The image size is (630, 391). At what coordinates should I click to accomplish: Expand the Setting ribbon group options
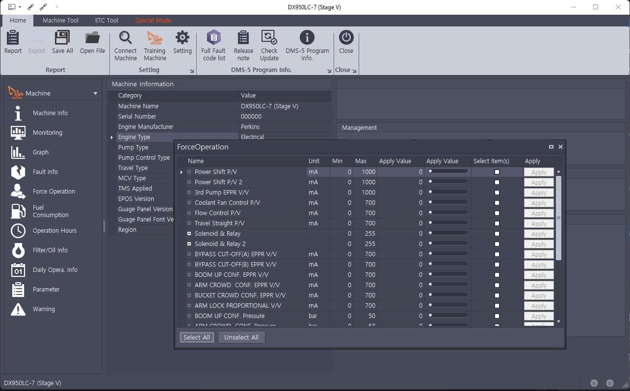pyautogui.click(x=192, y=70)
